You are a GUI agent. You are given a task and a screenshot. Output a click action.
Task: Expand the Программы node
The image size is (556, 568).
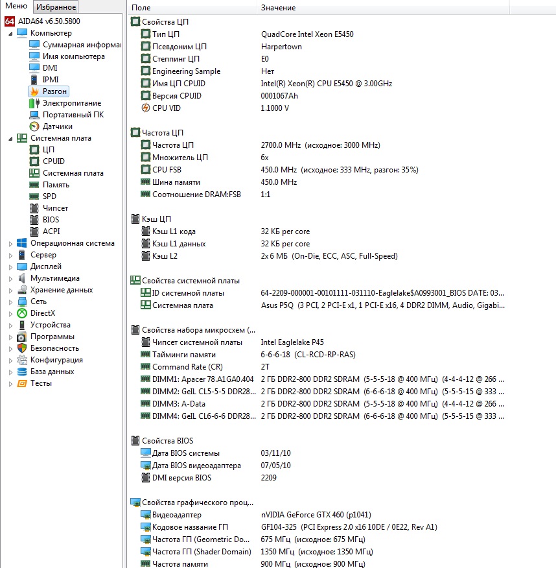click(x=10, y=337)
